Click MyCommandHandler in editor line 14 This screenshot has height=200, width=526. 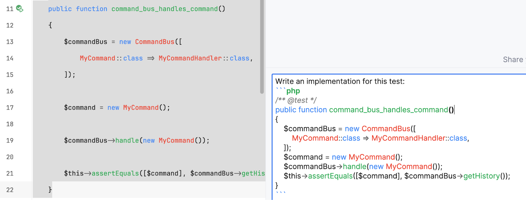click(x=190, y=58)
